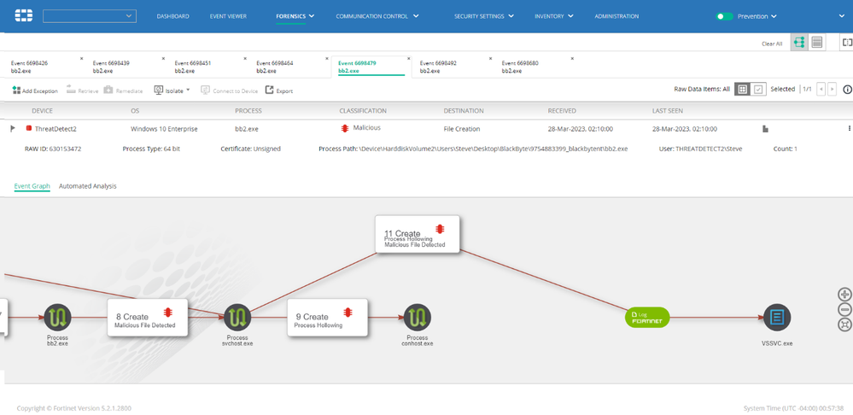Click the Malicious classification bug icon

[344, 128]
